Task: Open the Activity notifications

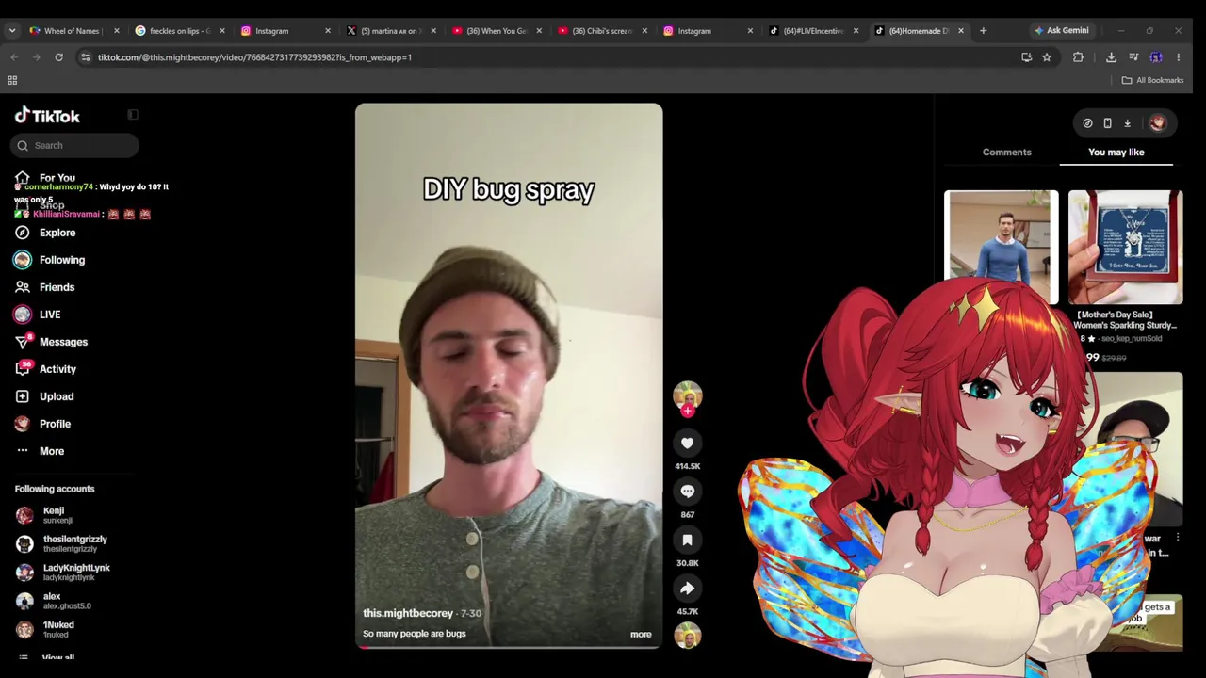Action: pyautogui.click(x=57, y=369)
